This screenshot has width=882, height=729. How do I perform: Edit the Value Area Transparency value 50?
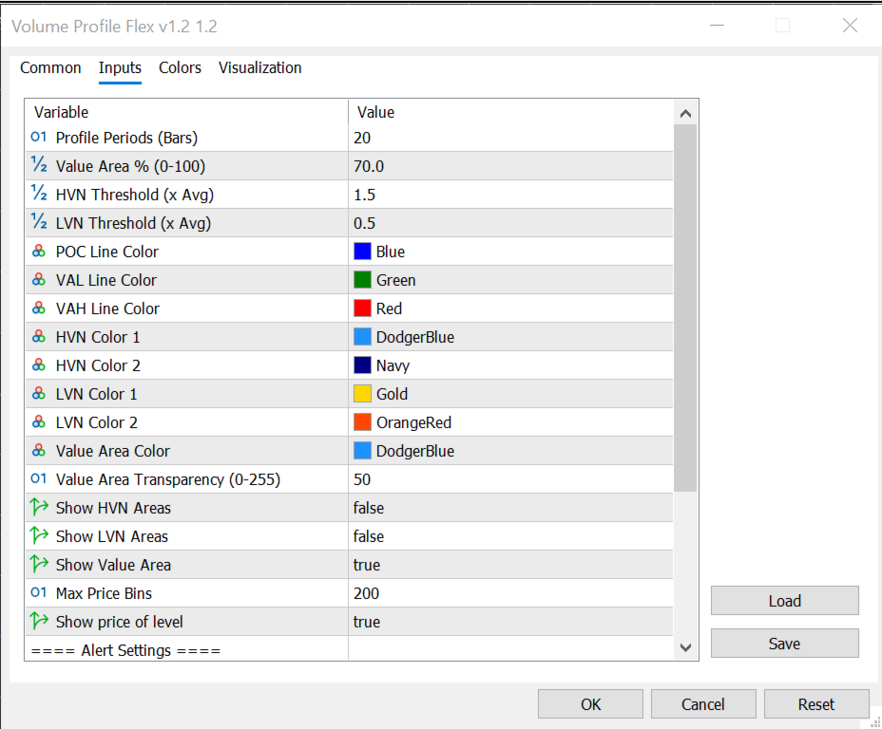(510, 479)
